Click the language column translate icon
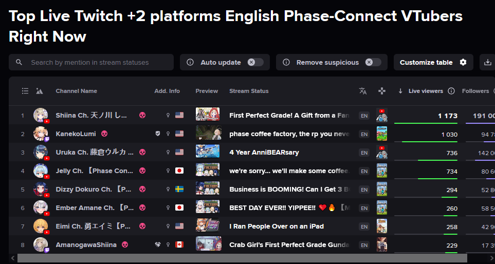 tap(363, 91)
